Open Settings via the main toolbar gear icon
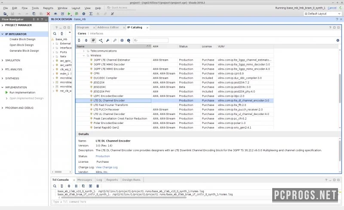The width and height of the screenshot is (344, 210). tap(83, 14)
